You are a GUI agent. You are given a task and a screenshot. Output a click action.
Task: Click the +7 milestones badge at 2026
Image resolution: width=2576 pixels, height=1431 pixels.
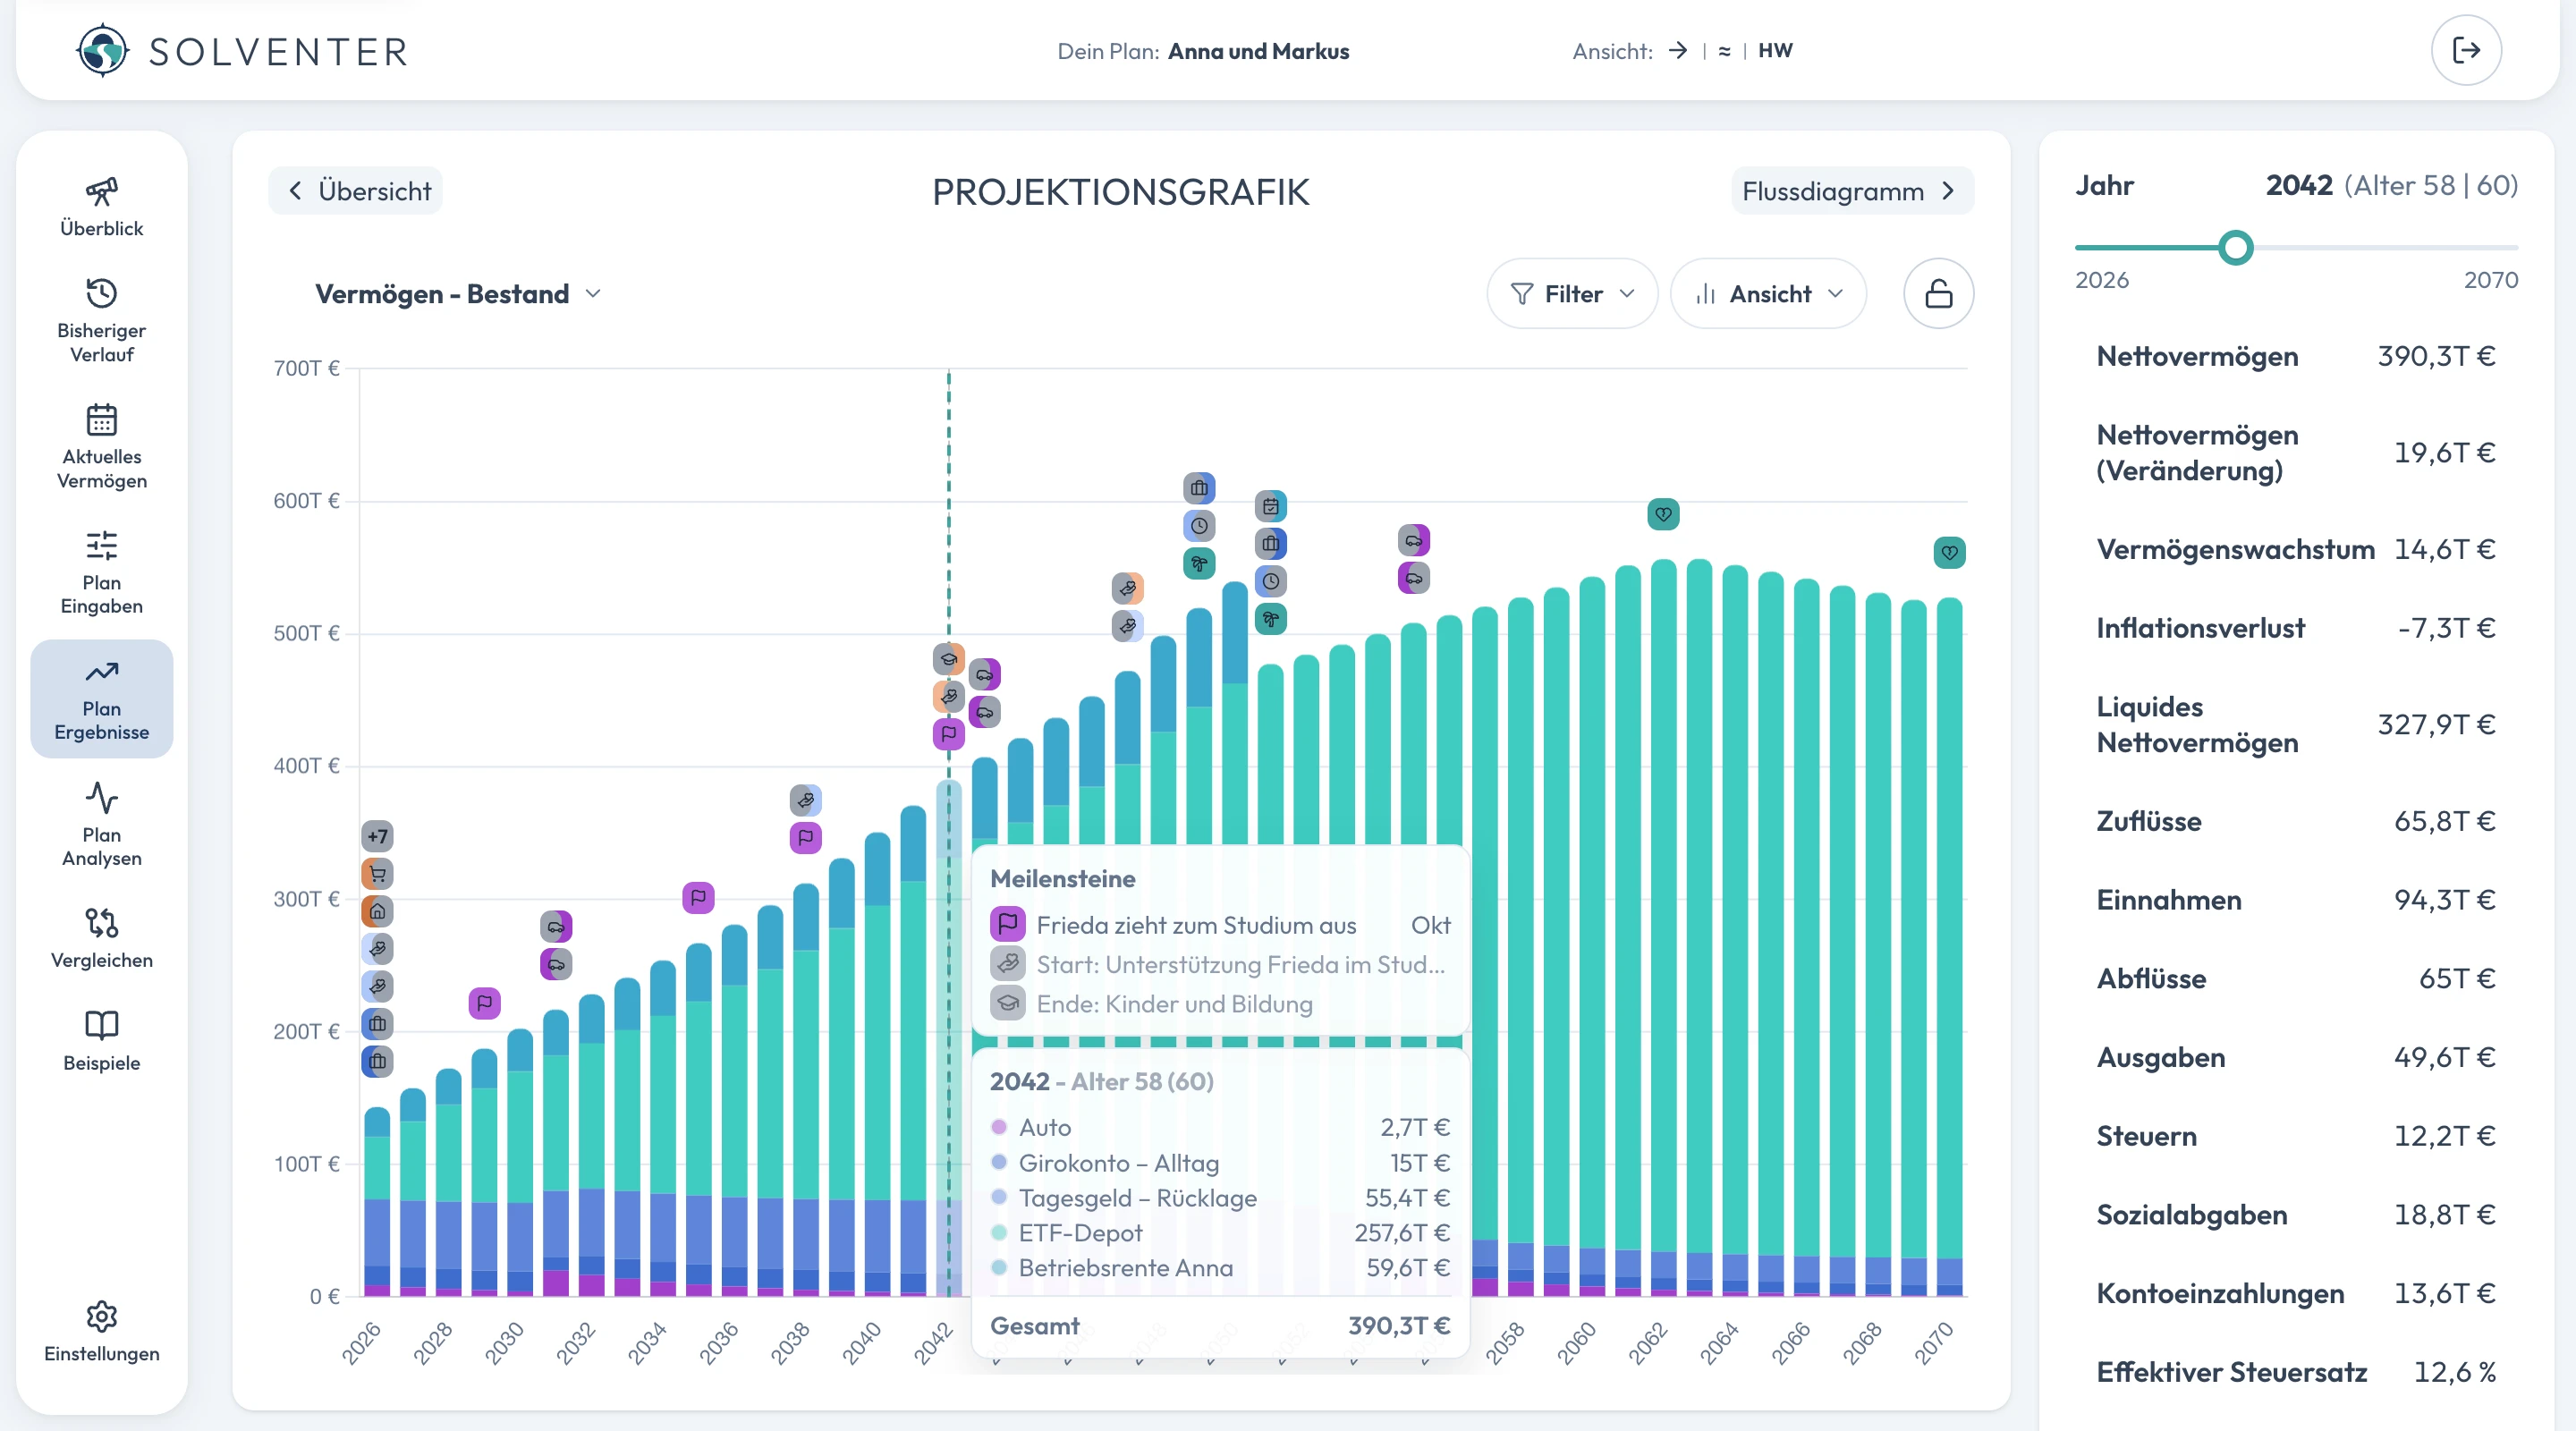tap(377, 836)
